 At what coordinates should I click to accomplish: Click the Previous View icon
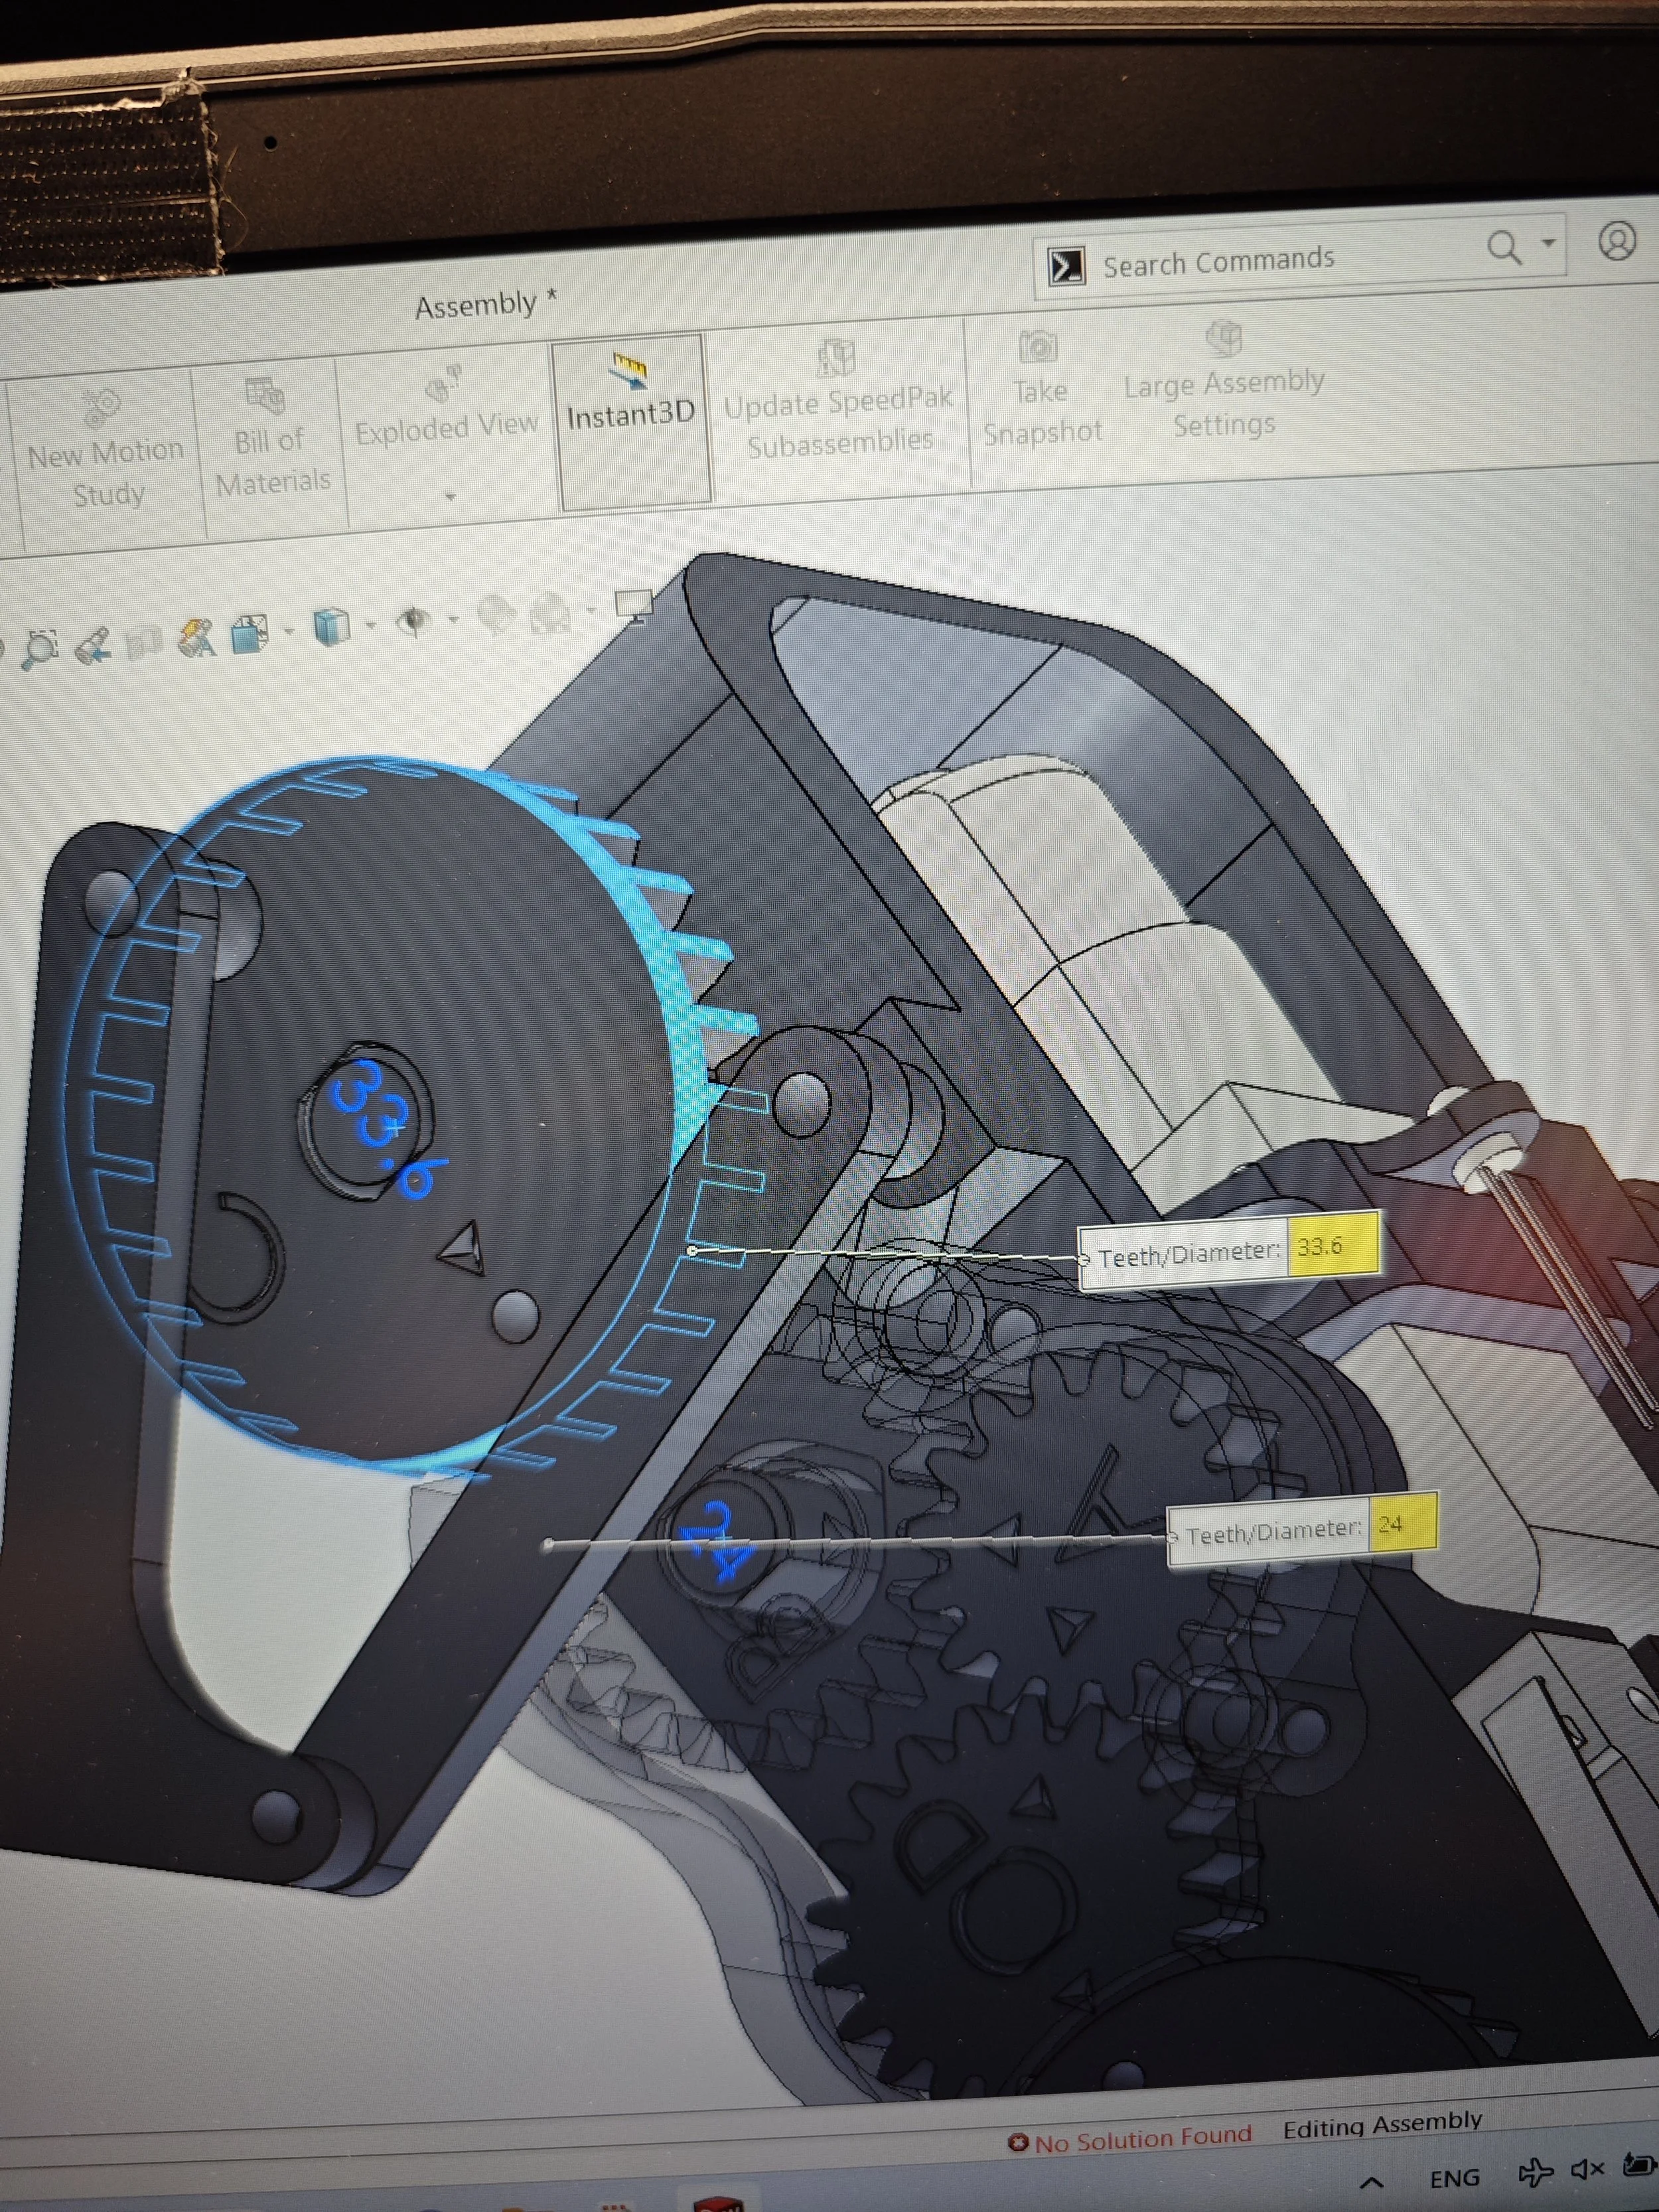point(93,645)
